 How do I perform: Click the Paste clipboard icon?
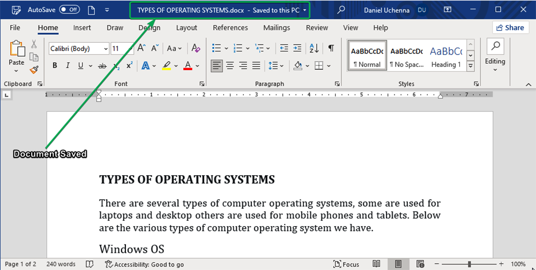[x=17, y=48]
